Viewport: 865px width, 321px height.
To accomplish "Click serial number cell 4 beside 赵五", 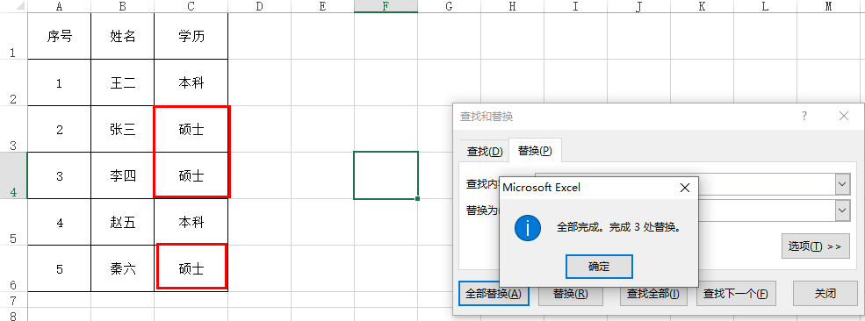I will [59, 223].
